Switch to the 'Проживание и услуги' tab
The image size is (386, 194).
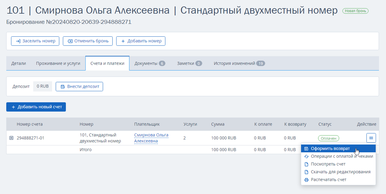[x=58, y=63]
